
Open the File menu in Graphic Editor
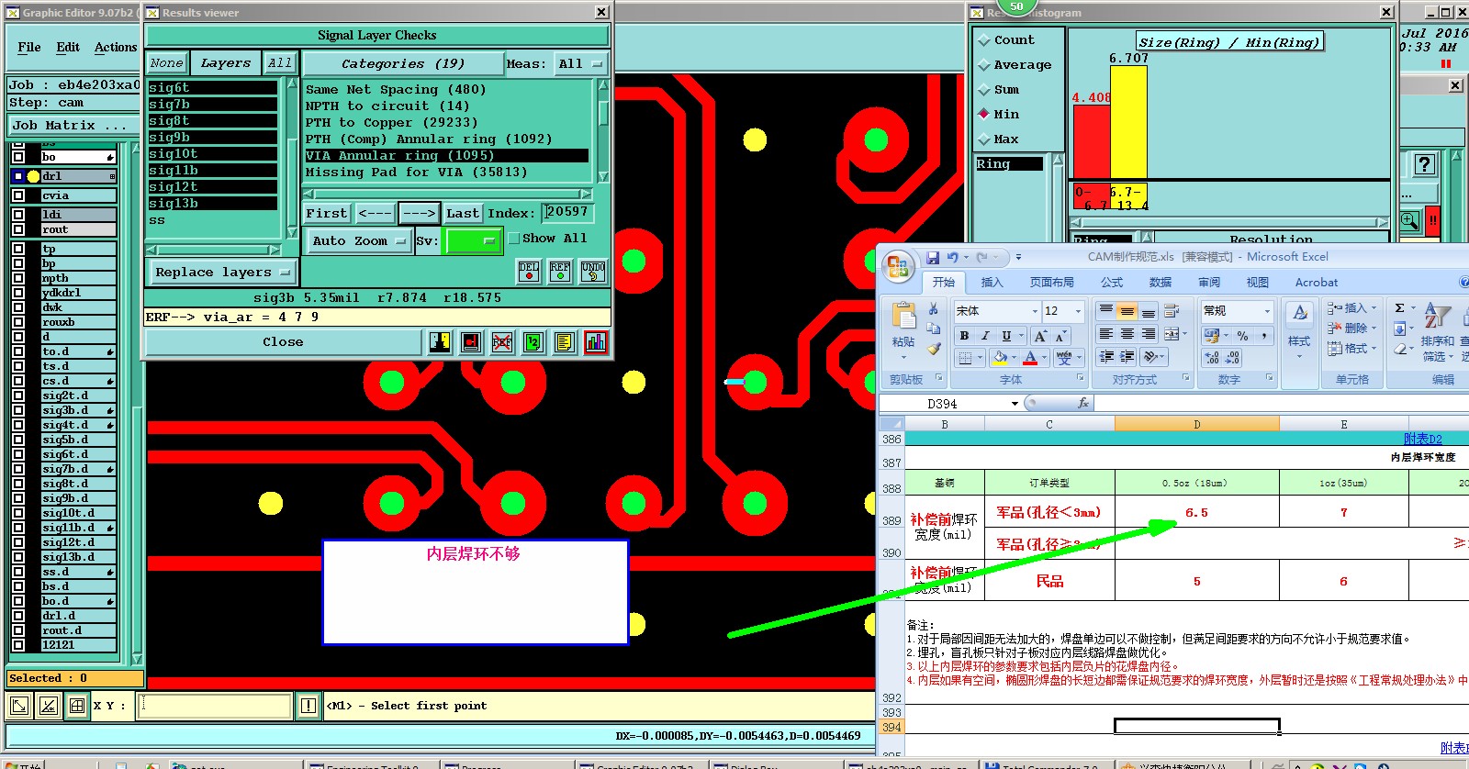29,47
